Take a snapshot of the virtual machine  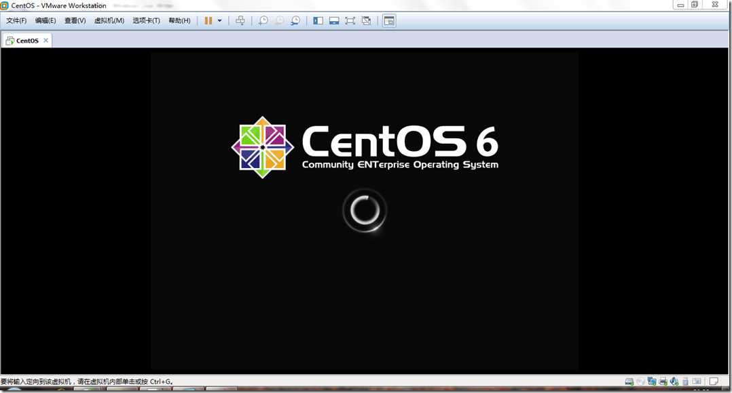click(263, 20)
